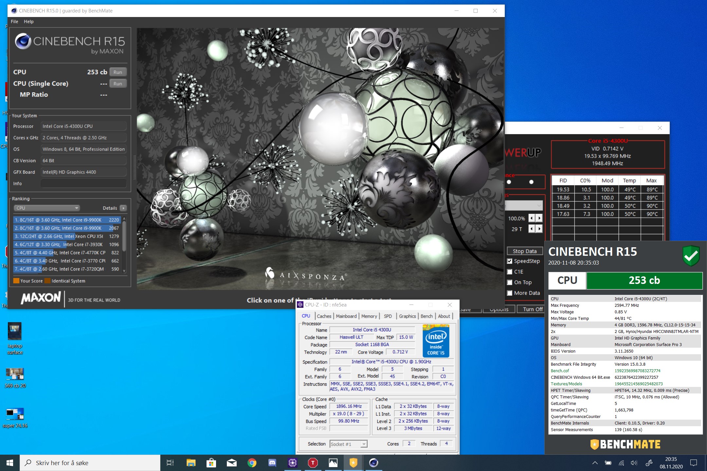Click the Turn Off button
This screenshot has height=471, width=707.
[x=531, y=309]
